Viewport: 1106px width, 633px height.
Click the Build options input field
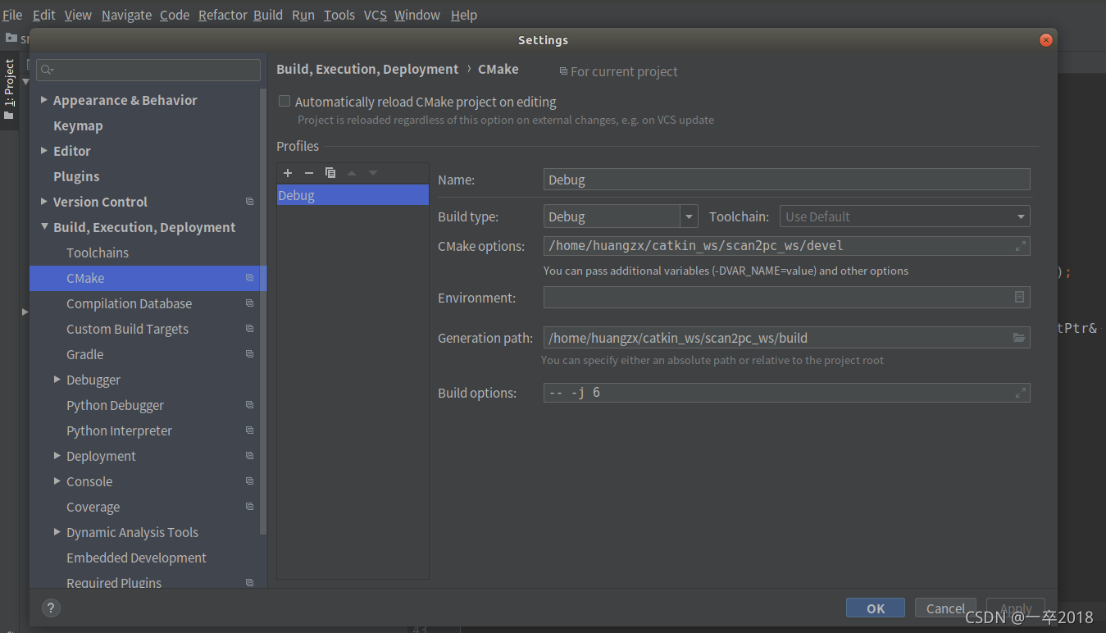pos(786,393)
